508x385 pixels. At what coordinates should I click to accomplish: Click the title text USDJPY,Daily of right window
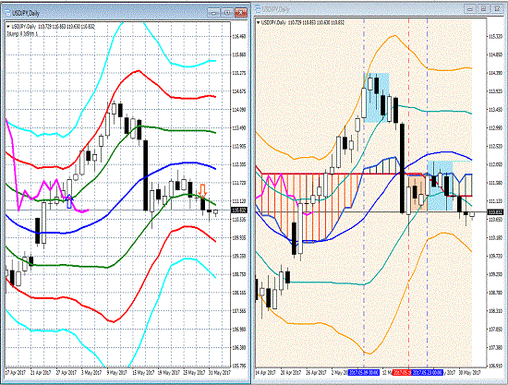[x=276, y=9]
